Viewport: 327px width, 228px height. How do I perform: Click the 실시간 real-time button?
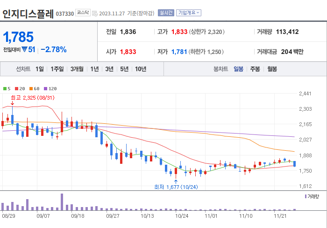pyautogui.click(x=166, y=13)
